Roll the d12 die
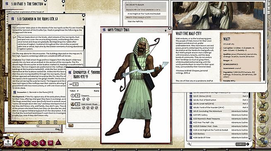The height and width of the screenshot is (151, 271). (x=27, y=143)
